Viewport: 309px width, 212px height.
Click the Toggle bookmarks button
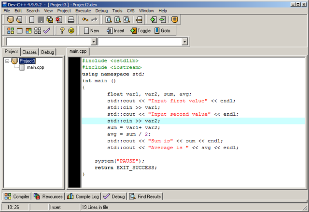(140, 30)
